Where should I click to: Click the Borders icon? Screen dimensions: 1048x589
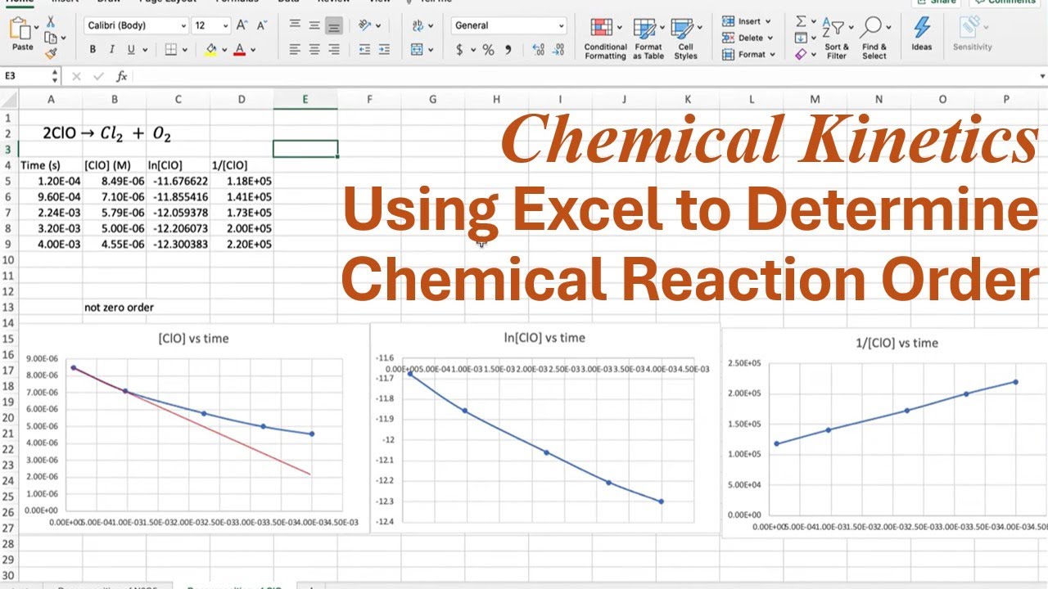coord(171,50)
